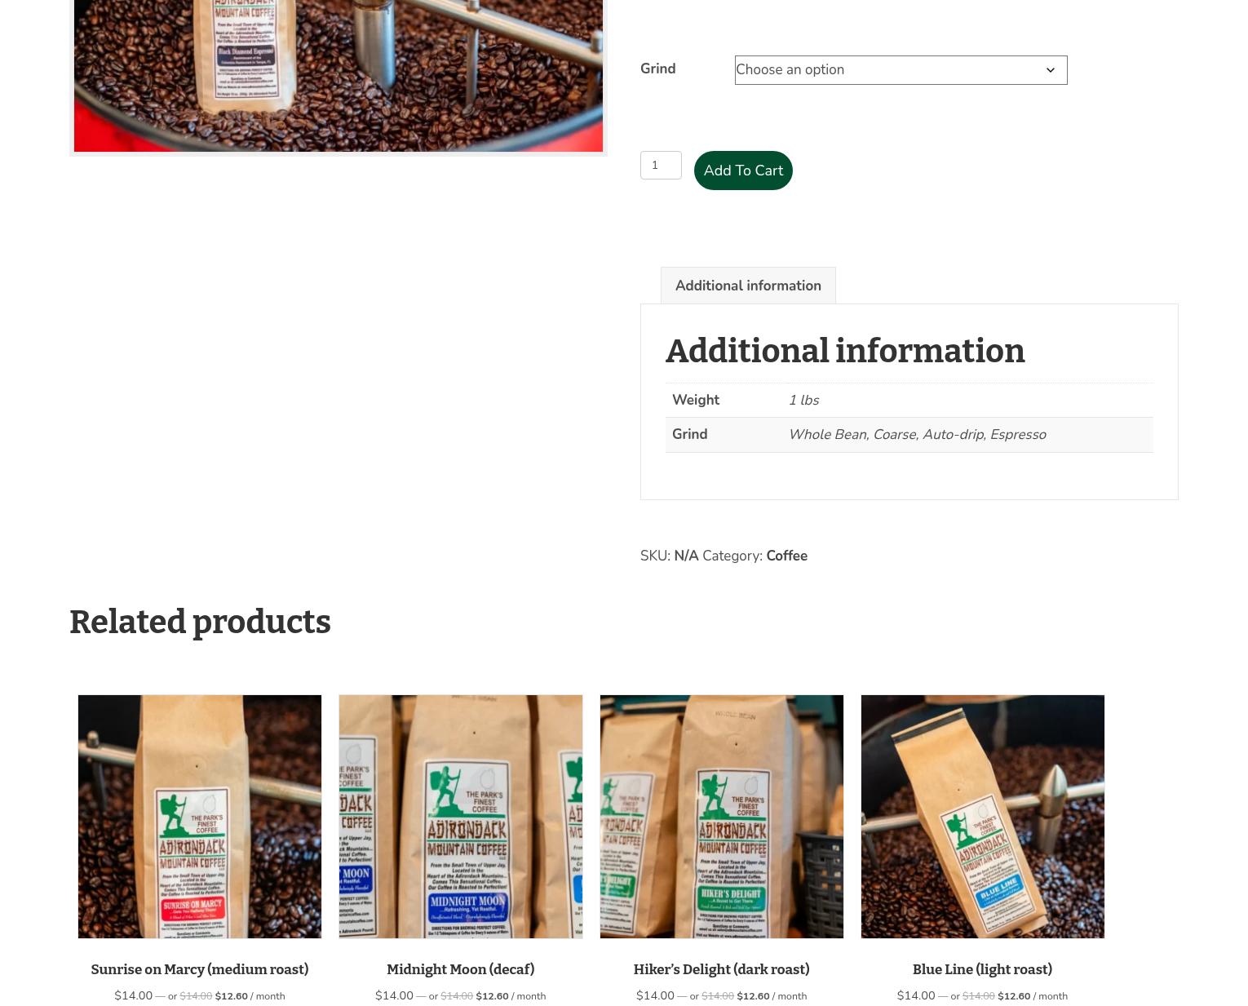Click the Hiker's Delight (dark roast) title

722,969
